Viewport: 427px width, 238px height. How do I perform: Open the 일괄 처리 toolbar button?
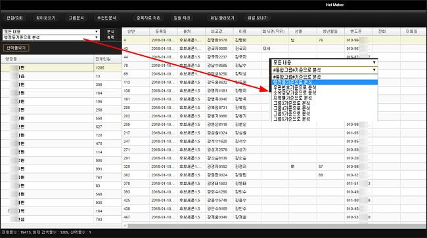tap(182, 18)
